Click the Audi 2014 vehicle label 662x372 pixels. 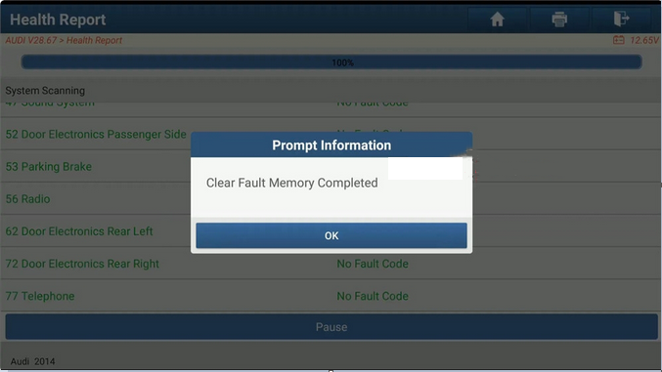(32, 361)
